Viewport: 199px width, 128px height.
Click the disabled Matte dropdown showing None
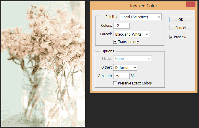tap(132, 59)
